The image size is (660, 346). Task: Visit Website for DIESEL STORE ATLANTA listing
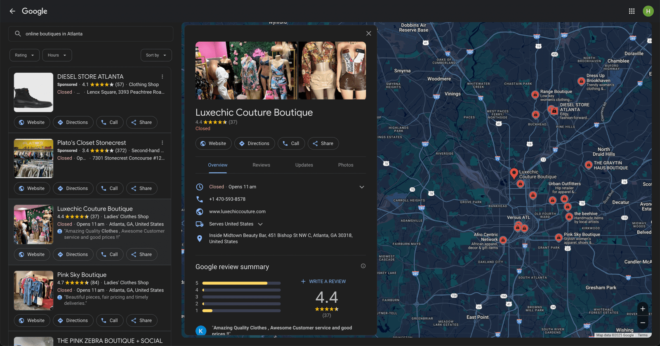coord(32,123)
